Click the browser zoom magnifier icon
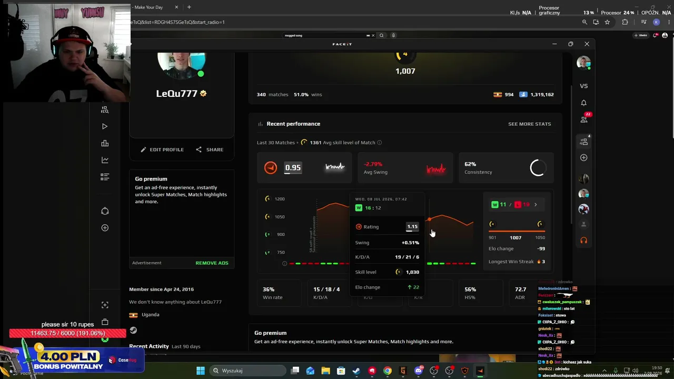The height and width of the screenshot is (379, 674). point(584,22)
